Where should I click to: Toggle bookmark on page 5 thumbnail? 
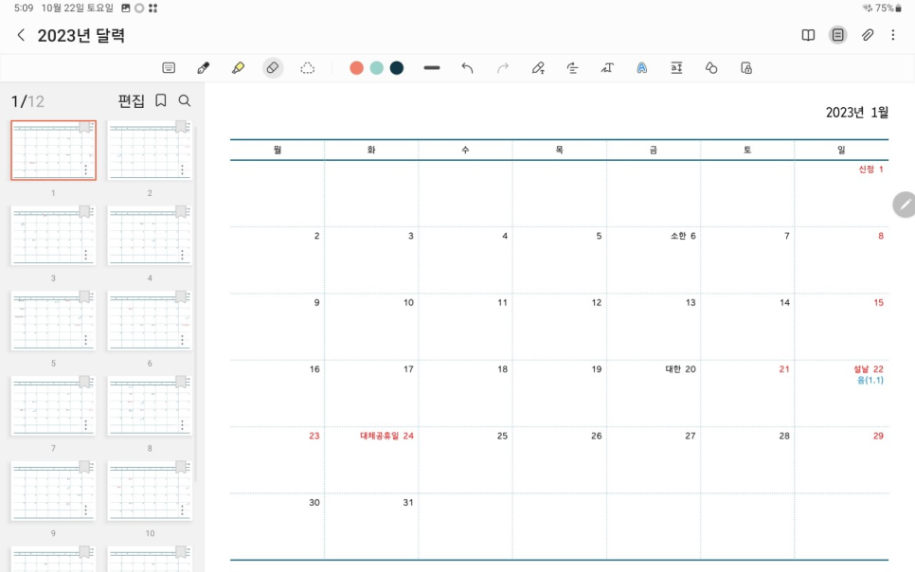pos(84,296)
